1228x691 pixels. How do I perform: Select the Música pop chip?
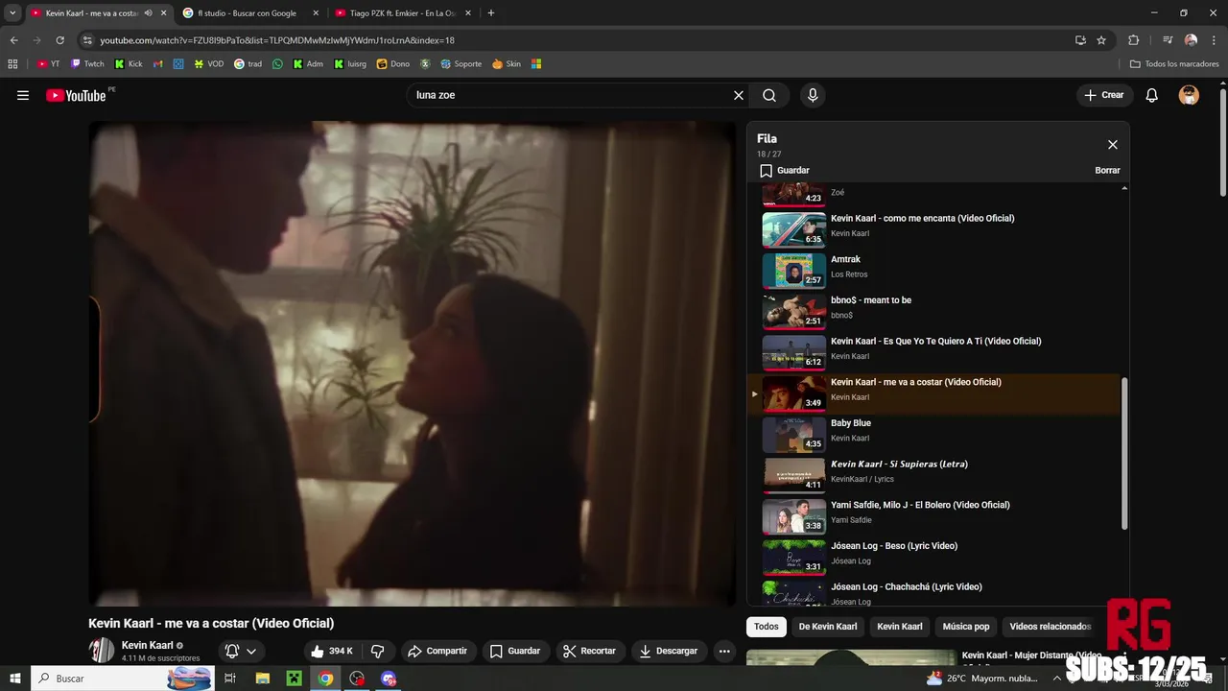click(966, 627)
